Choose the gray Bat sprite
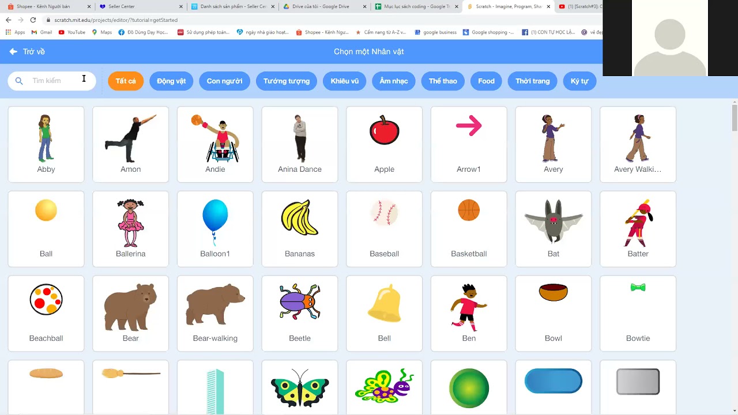 point(553,229)
